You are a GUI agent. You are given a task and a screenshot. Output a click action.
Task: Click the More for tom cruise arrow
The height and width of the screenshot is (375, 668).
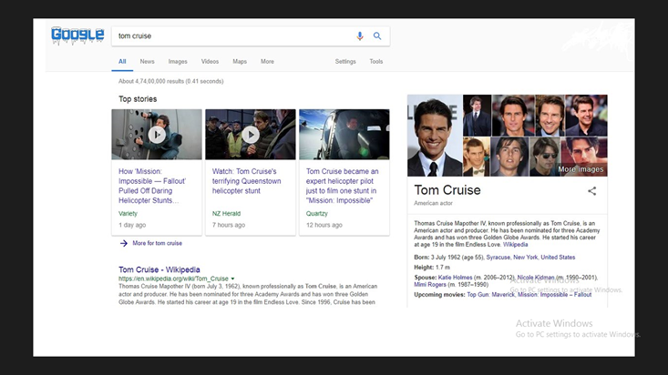(124, 243)
